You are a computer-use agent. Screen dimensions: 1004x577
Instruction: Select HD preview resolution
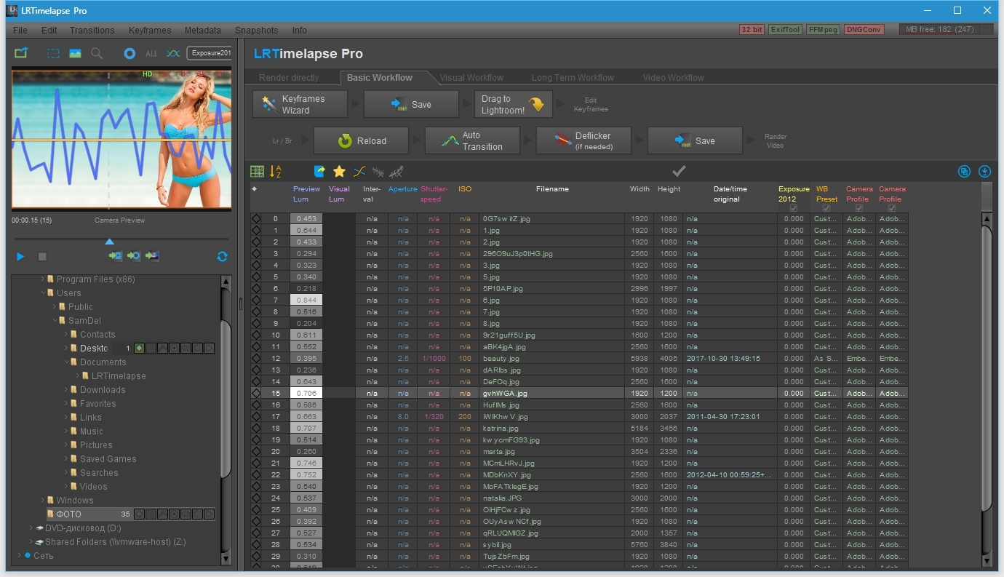tap(148, 74)
